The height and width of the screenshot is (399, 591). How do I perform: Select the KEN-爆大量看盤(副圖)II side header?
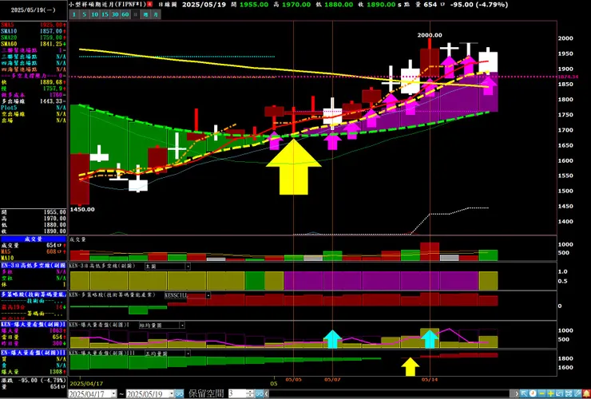point(34,353)
